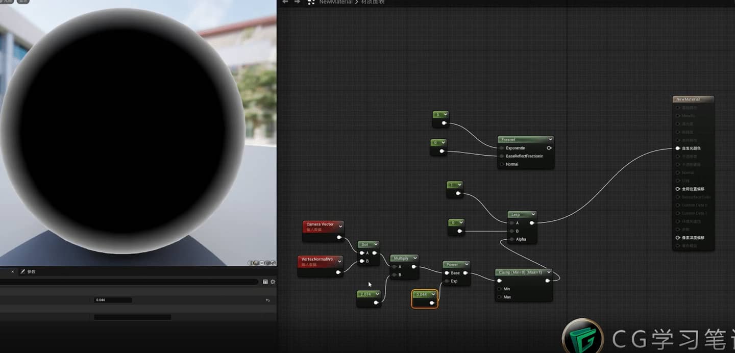Click the parameter search bar
The width and height of the screenshot is (735, 353).
tap(129, 282)
